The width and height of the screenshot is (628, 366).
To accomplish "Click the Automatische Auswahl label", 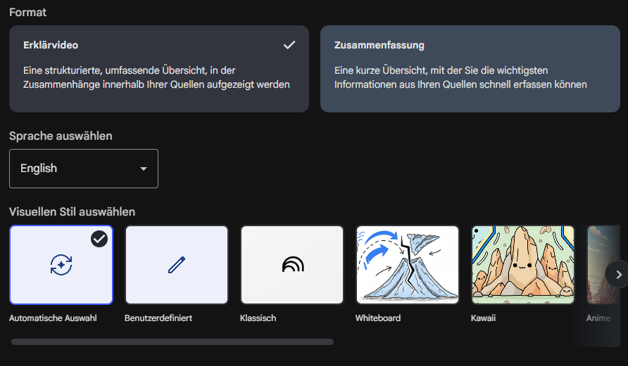I will (x=53, y=318).
